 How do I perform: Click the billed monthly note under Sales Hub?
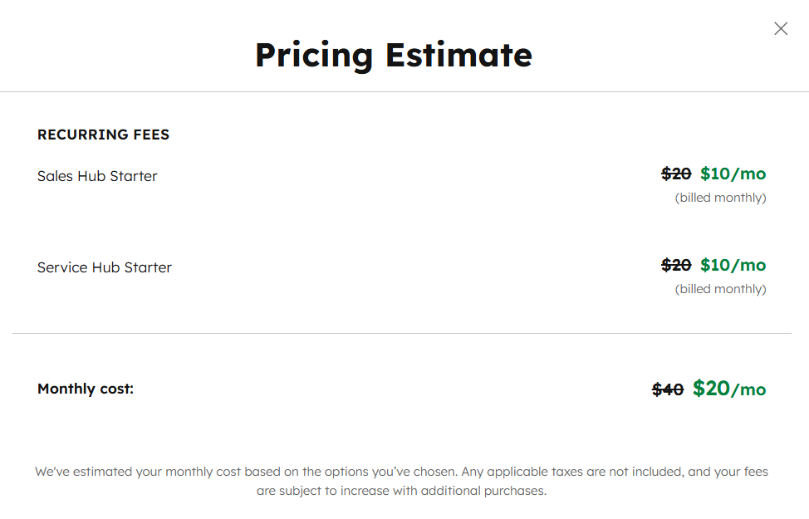click(720, 197)
